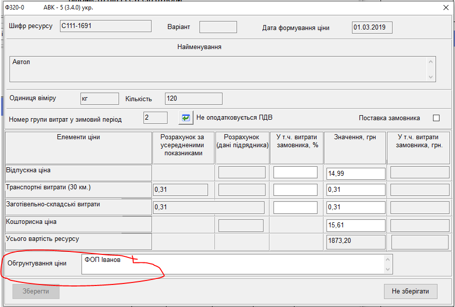Click the Кількість field showing 120
The width and height of the screenshot is (455, 307).
coord(193,99)
